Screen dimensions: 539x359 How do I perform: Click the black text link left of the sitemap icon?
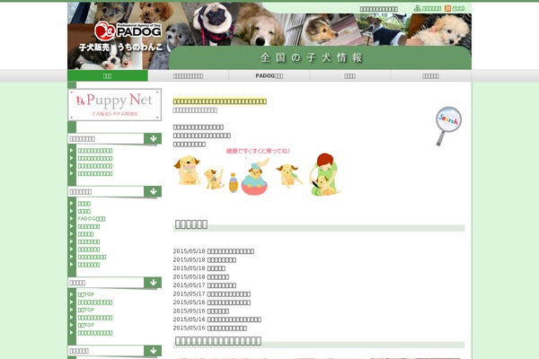coord(379,9)
